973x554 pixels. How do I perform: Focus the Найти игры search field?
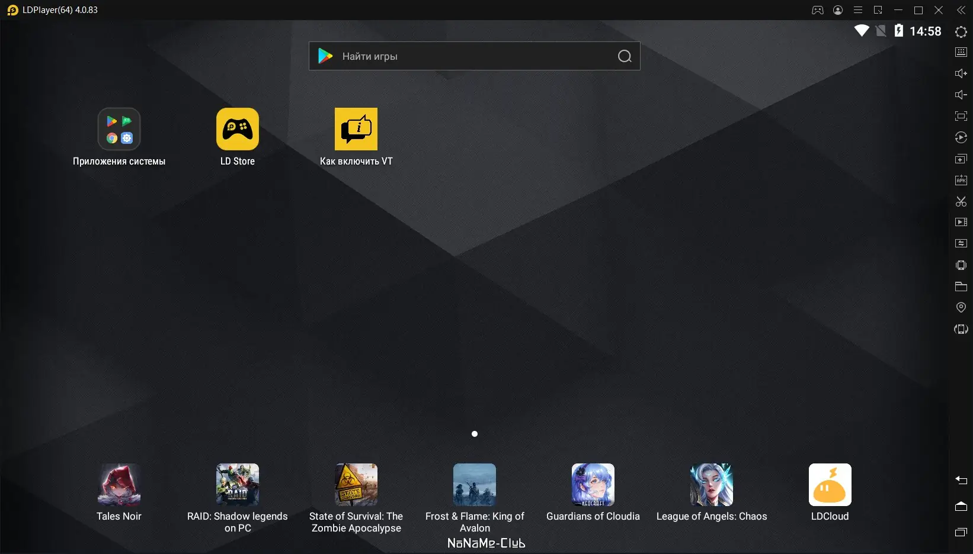point(474,56)
